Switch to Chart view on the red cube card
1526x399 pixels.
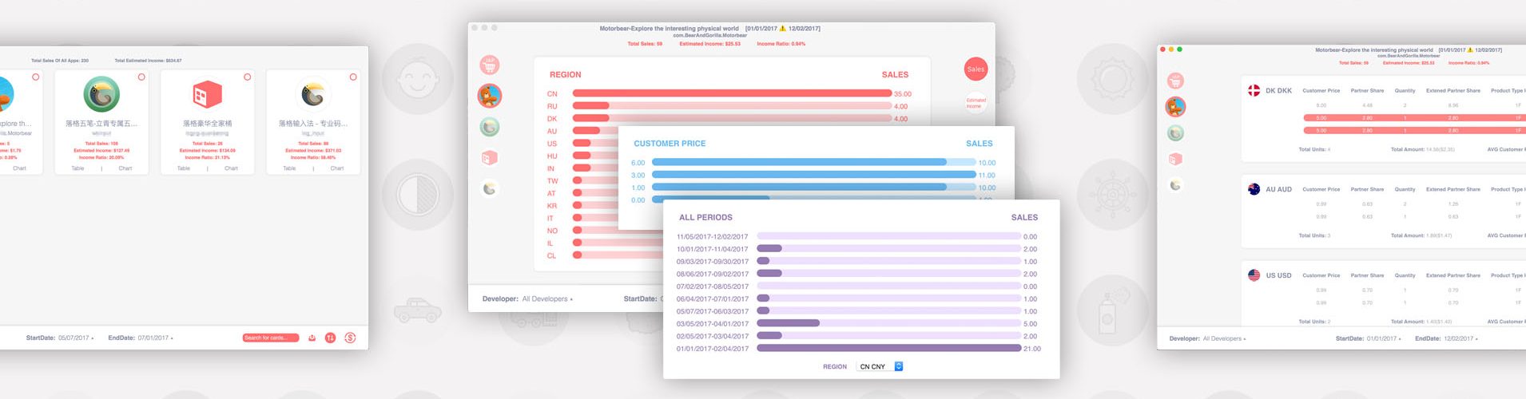(x=231, y=168)
